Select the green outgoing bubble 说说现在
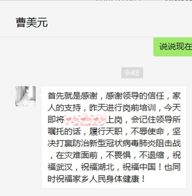The height and width of the screenshot is (196, 192). [172, 47]
